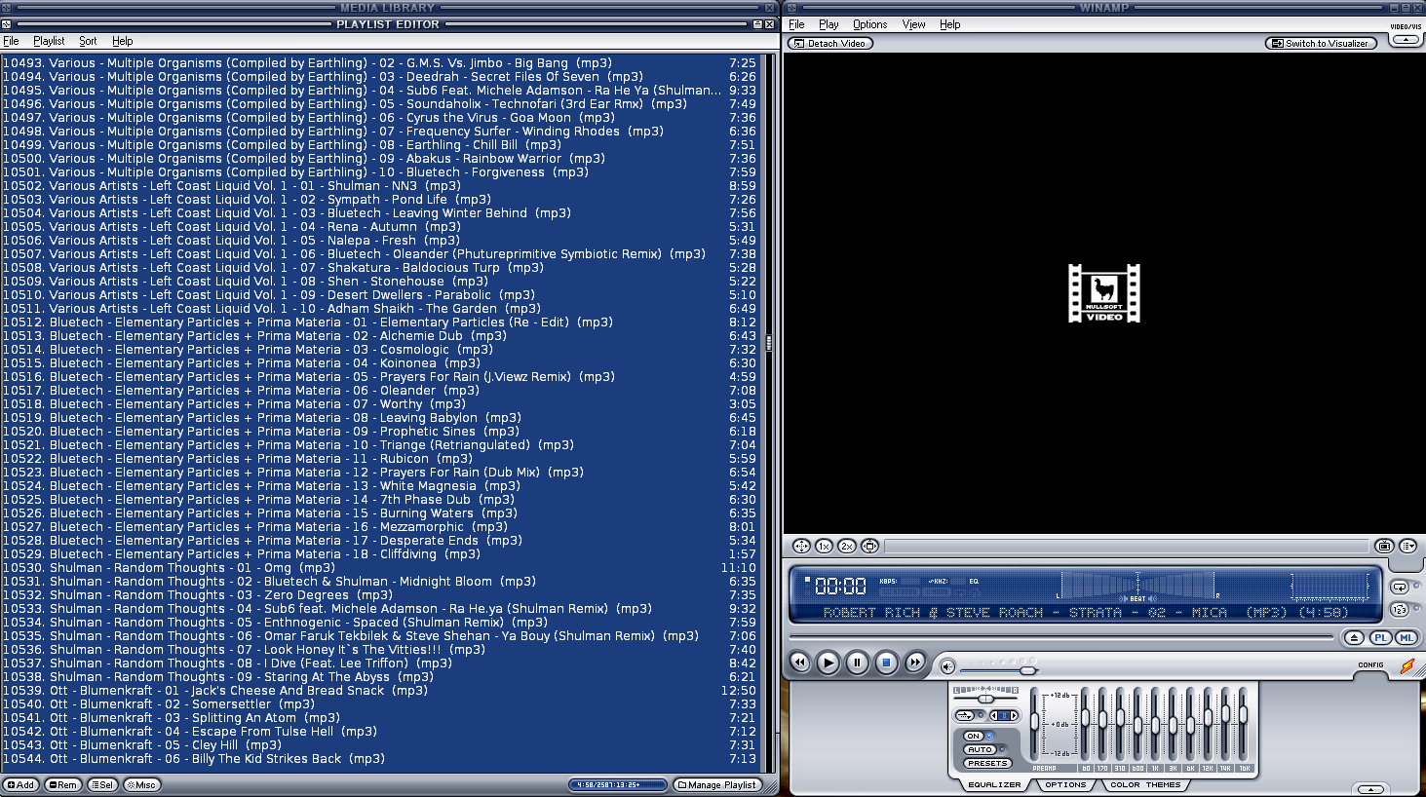Toggle the equalizer ON button
The height and width of the screenshot is (797, 1426).
pyautogui.click(x=974, y=736)
